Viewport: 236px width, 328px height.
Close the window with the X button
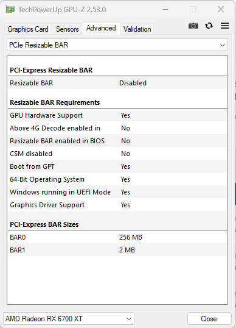(221, 9)
